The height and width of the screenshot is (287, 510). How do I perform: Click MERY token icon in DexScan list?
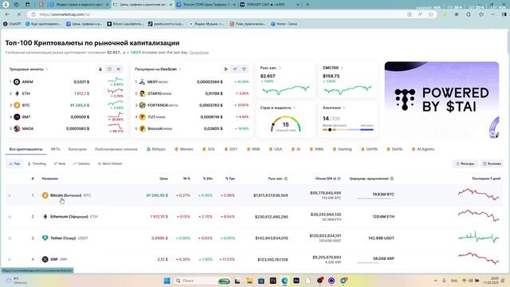tap(142, 81)
